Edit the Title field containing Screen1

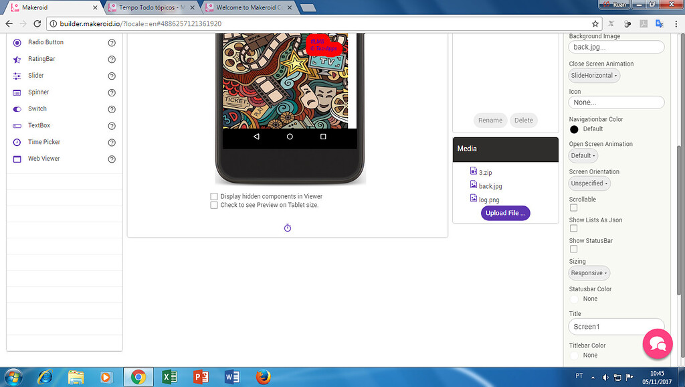coord(616,327)
